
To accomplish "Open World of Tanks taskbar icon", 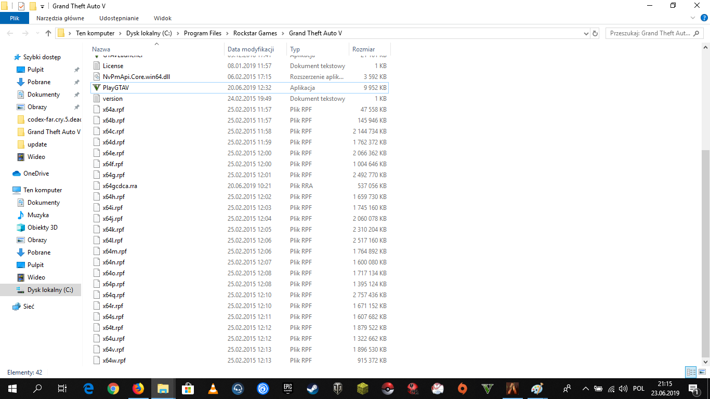I will pos(338,388).
